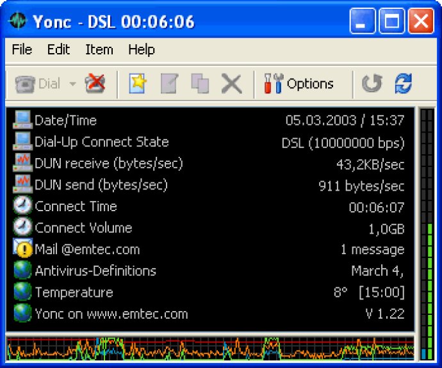This screenshot has width=442, height=368.
Task: Open the File menu
Action: [22, 49]
